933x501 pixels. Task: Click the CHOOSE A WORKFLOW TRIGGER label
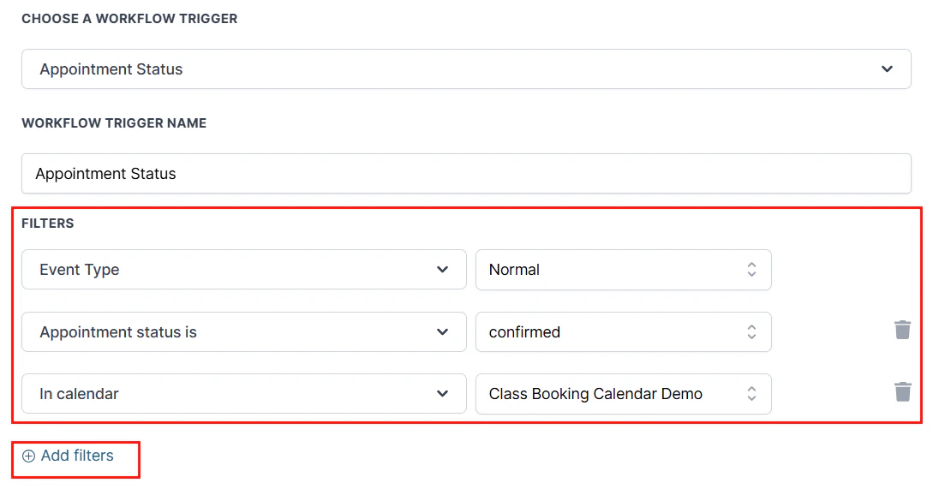tap(129, 18)
